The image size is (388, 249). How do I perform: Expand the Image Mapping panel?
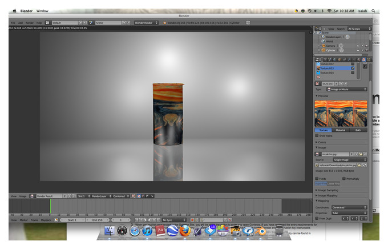(326, 195)
